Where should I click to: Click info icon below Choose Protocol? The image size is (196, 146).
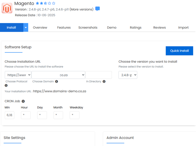coord(6,86)
